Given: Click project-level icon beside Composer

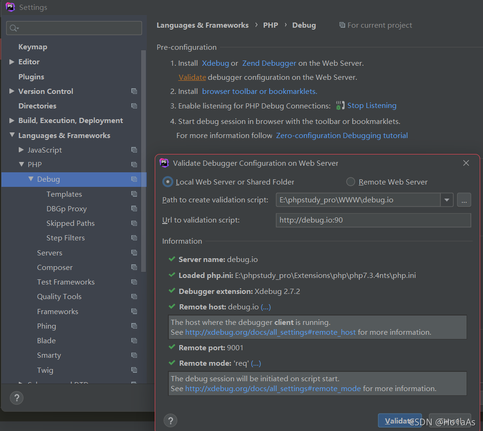Looking at the screenshot, I should click(x=134, y=267).
